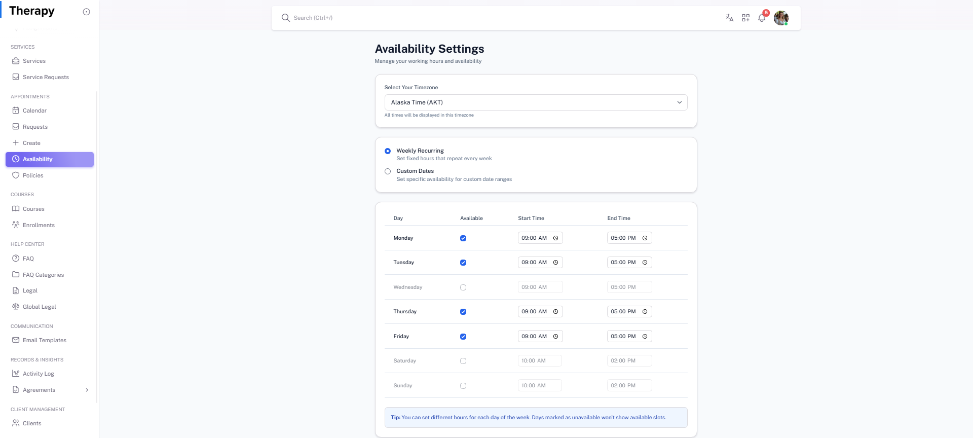The height and width of the screenshot is (438, 973).
Task: Open the Thursday end time field
Action: coord(629,312)
